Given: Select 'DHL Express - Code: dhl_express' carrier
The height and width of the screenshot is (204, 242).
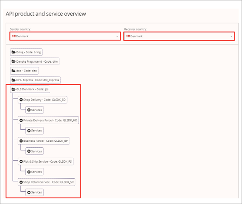Looking at the screenshot, I should (35, 80).
